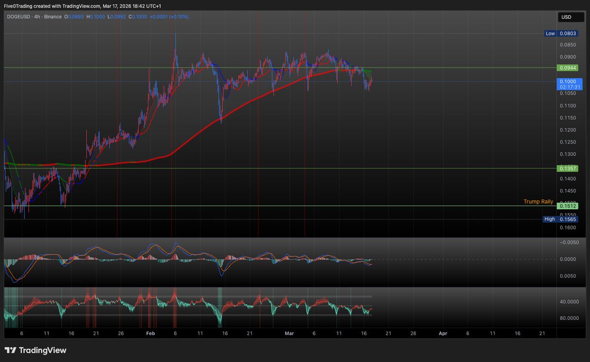Image resolution: width=590 pixels, height=362 pixels.
Task: Click the 0.1600 price axis value
Action: (x=568, y=227)
